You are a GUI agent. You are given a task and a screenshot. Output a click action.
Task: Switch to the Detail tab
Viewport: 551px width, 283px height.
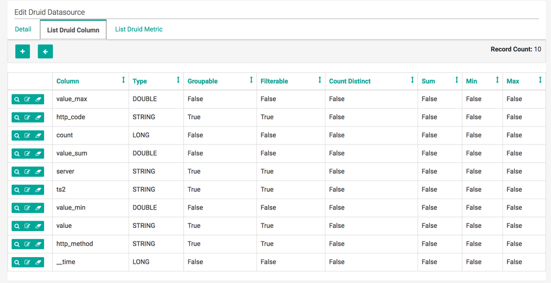click(23, 29)
